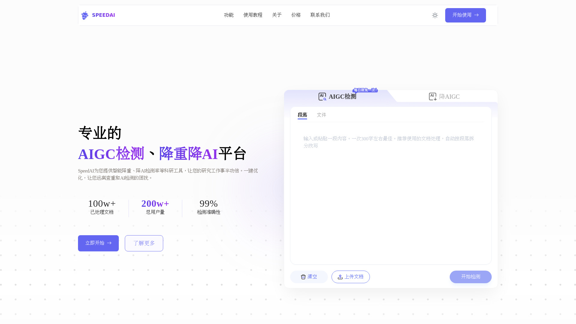Screen dimensions: 576x324
Task: Open the 使用教程 menu item
Action: pyautogui.click(x=253, y=15)
